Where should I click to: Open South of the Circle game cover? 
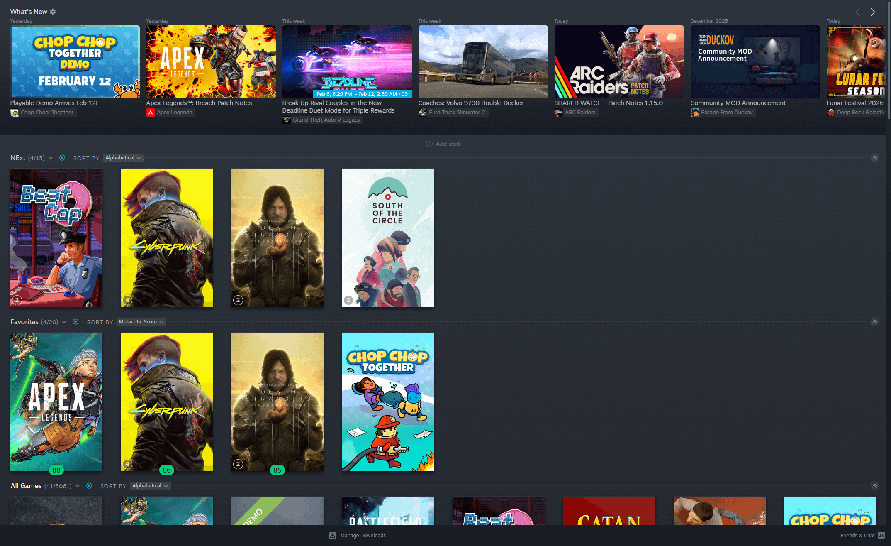click(387, 237)
